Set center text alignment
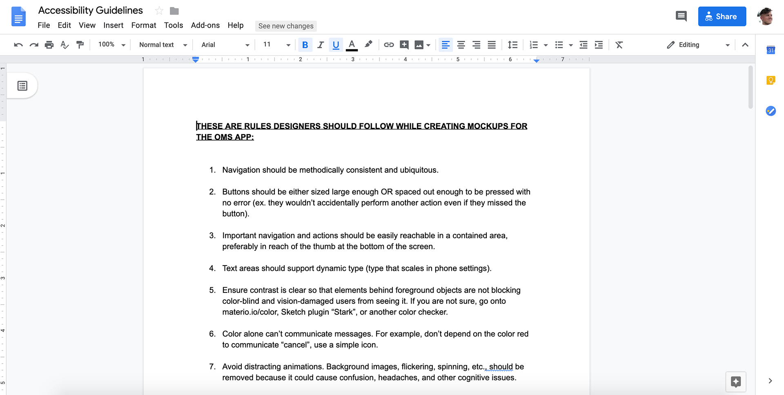The height and width of the screenshot is (395, 784). pyautogui.click(x=461, y=45)
